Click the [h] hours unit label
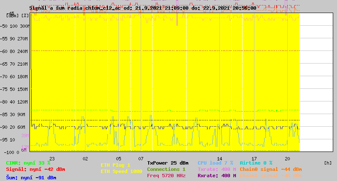337x181 pixels. point(328,163)
